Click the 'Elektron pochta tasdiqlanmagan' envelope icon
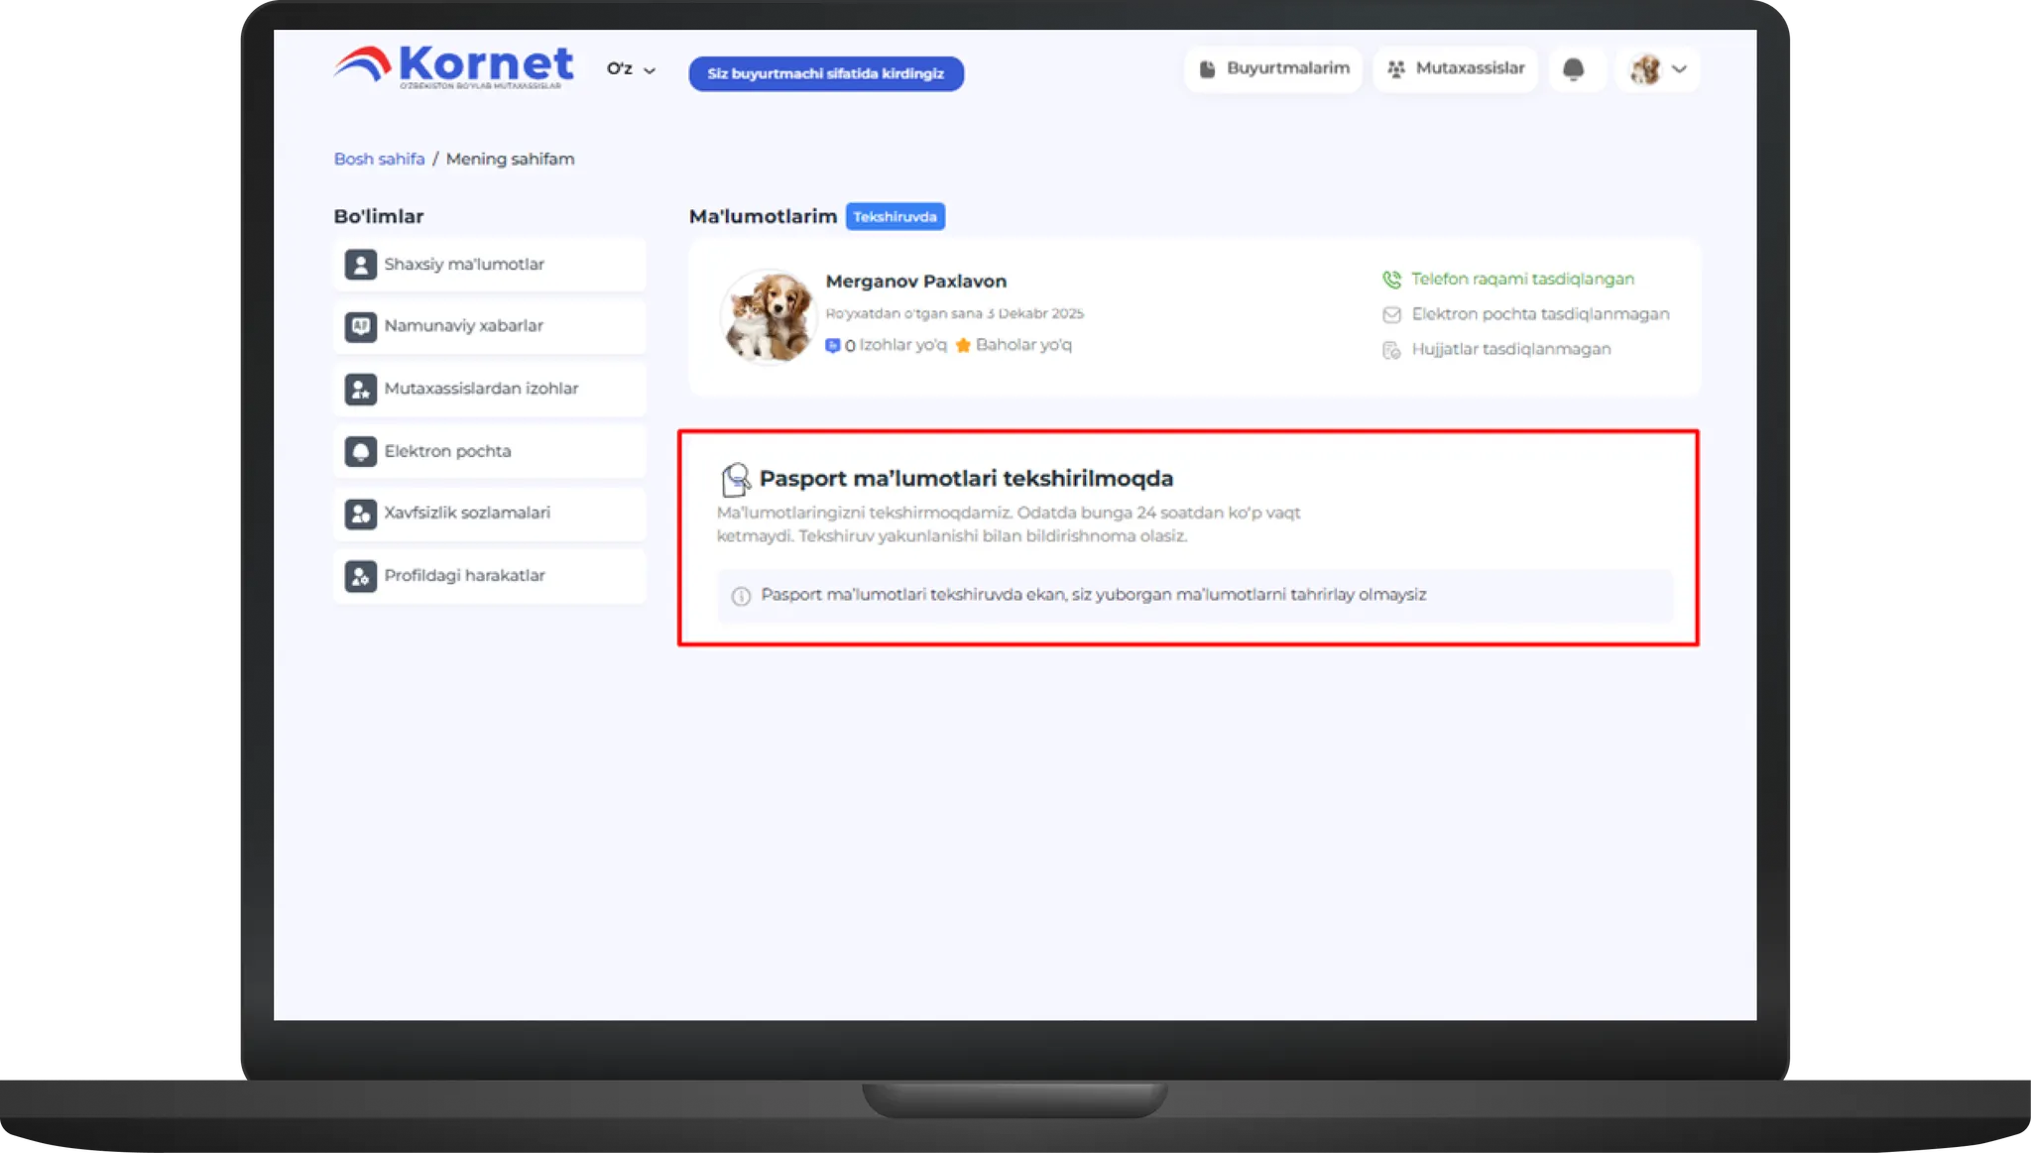Screen dimensions: 2031x1153 pyautogui.click(x=1391, y=314)
